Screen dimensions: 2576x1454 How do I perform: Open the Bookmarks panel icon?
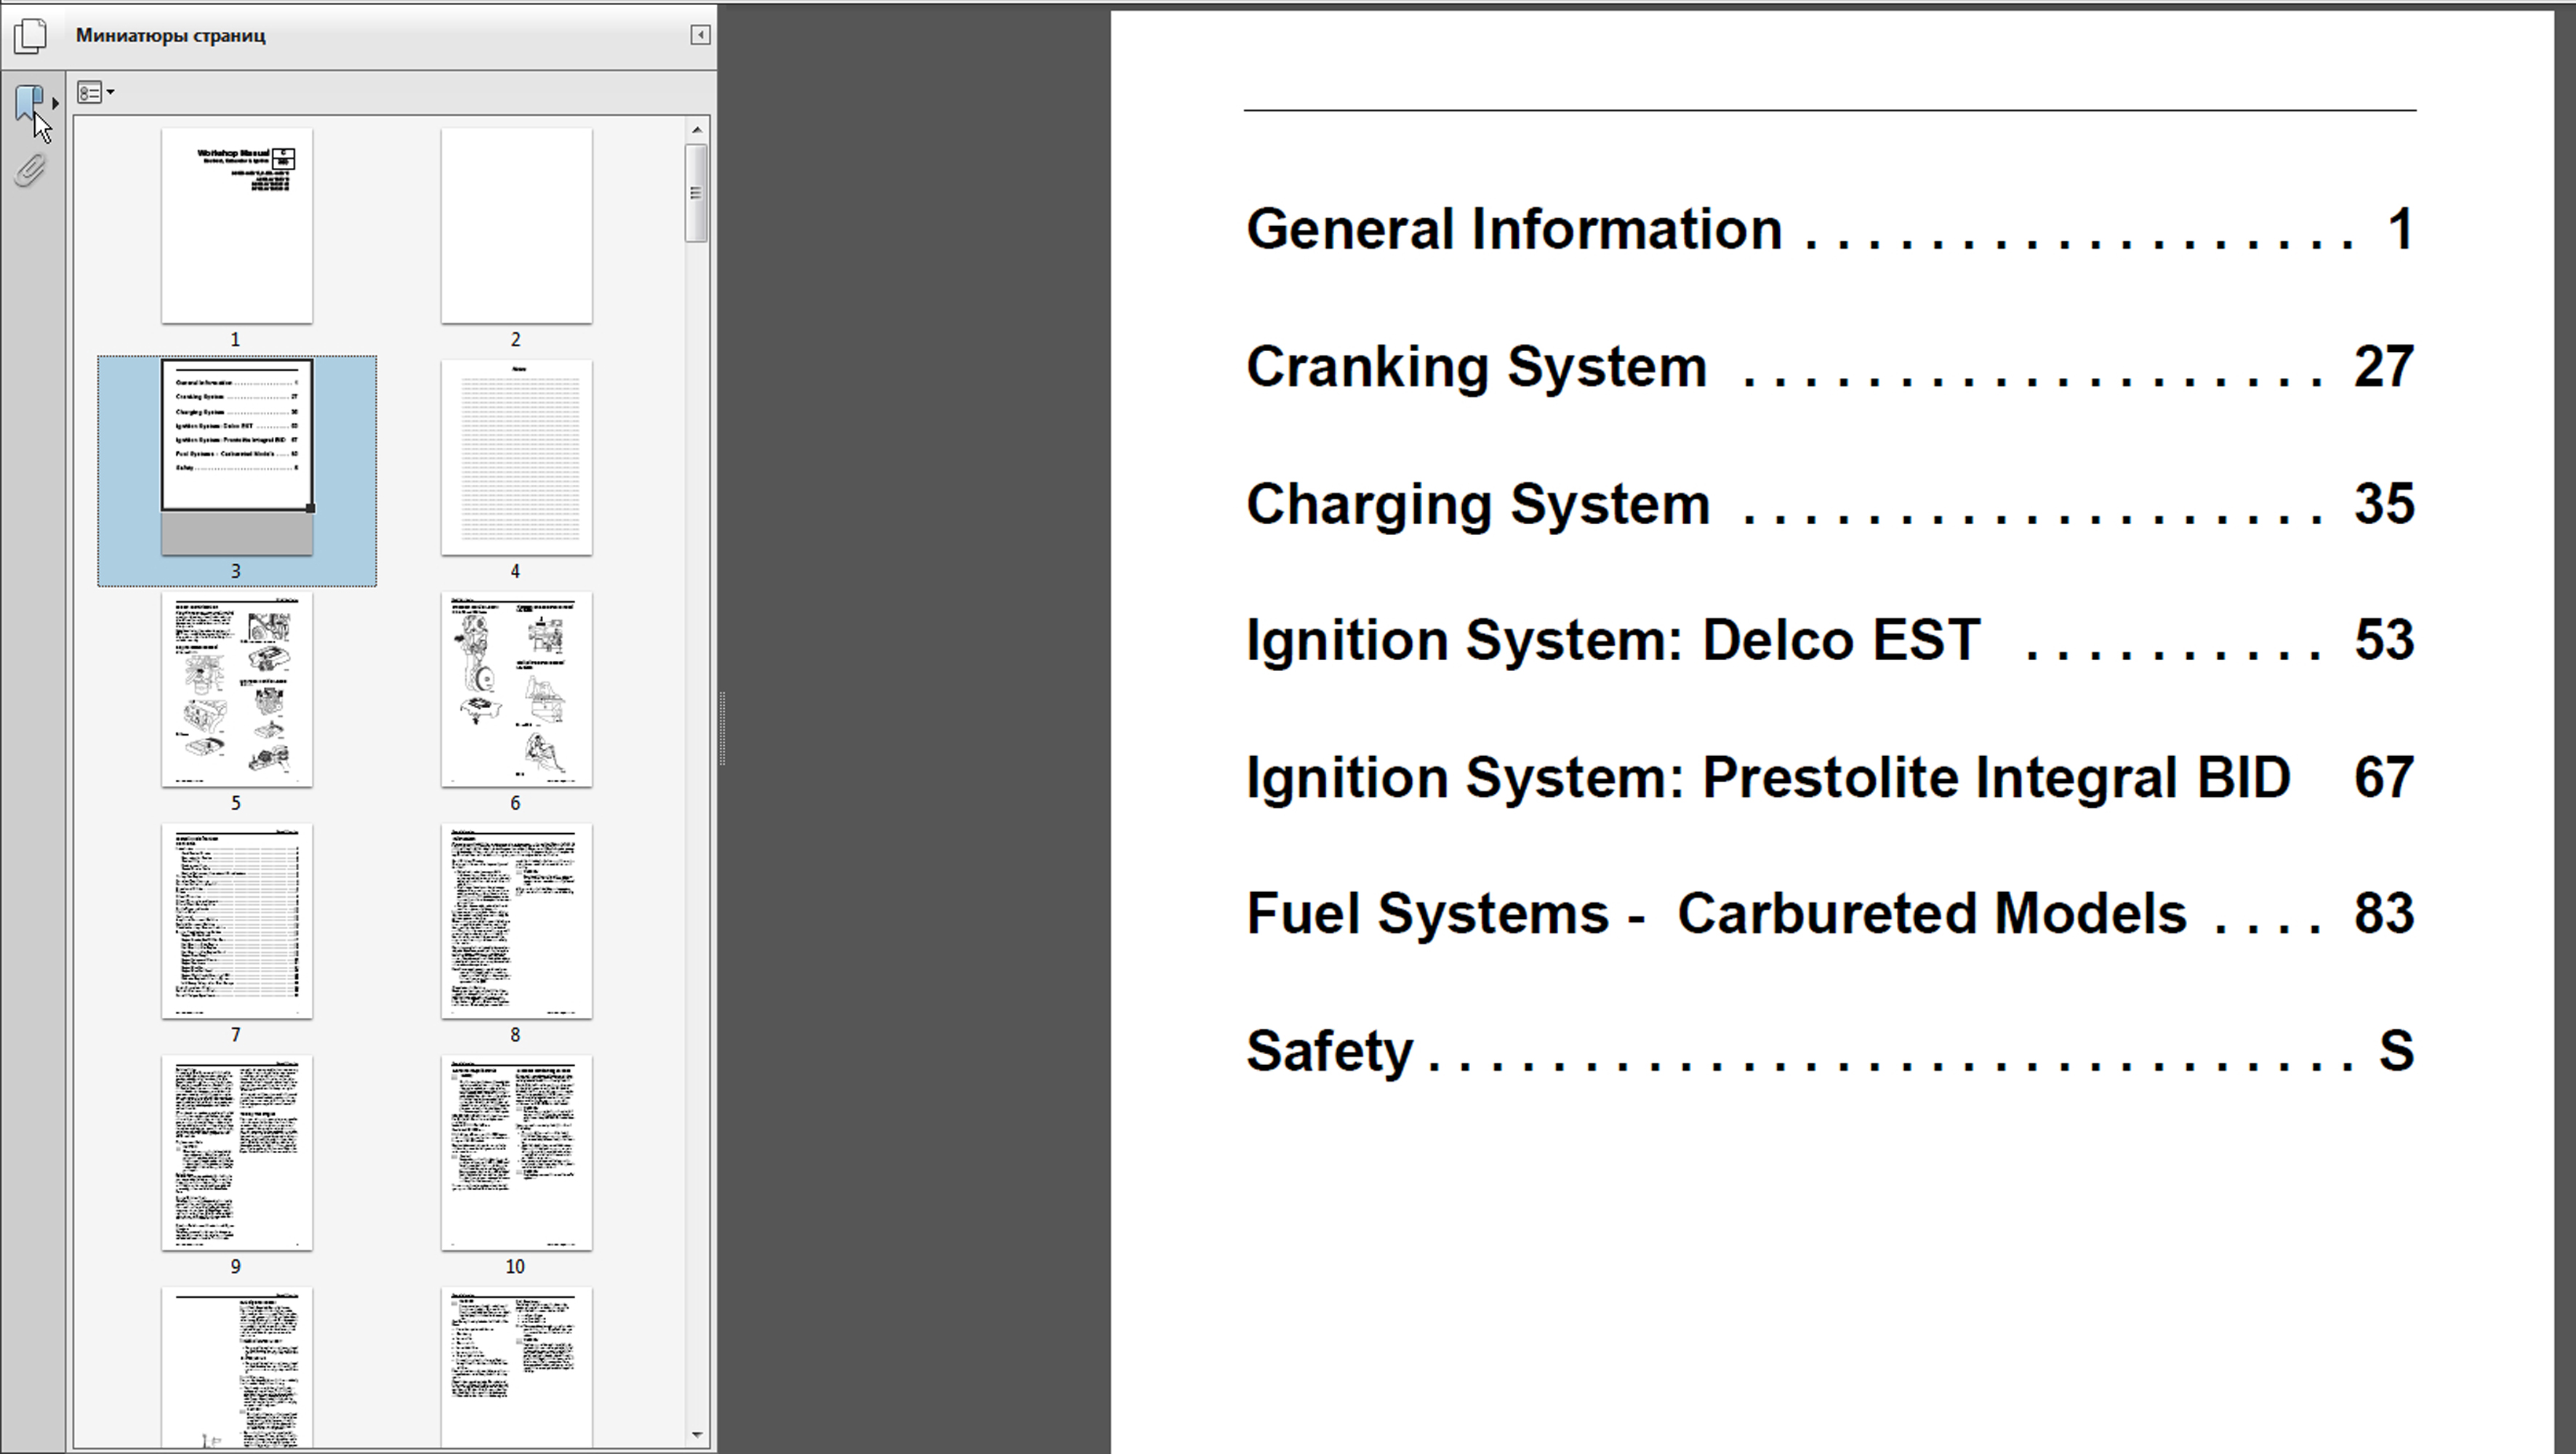click(x=29, y=100)
